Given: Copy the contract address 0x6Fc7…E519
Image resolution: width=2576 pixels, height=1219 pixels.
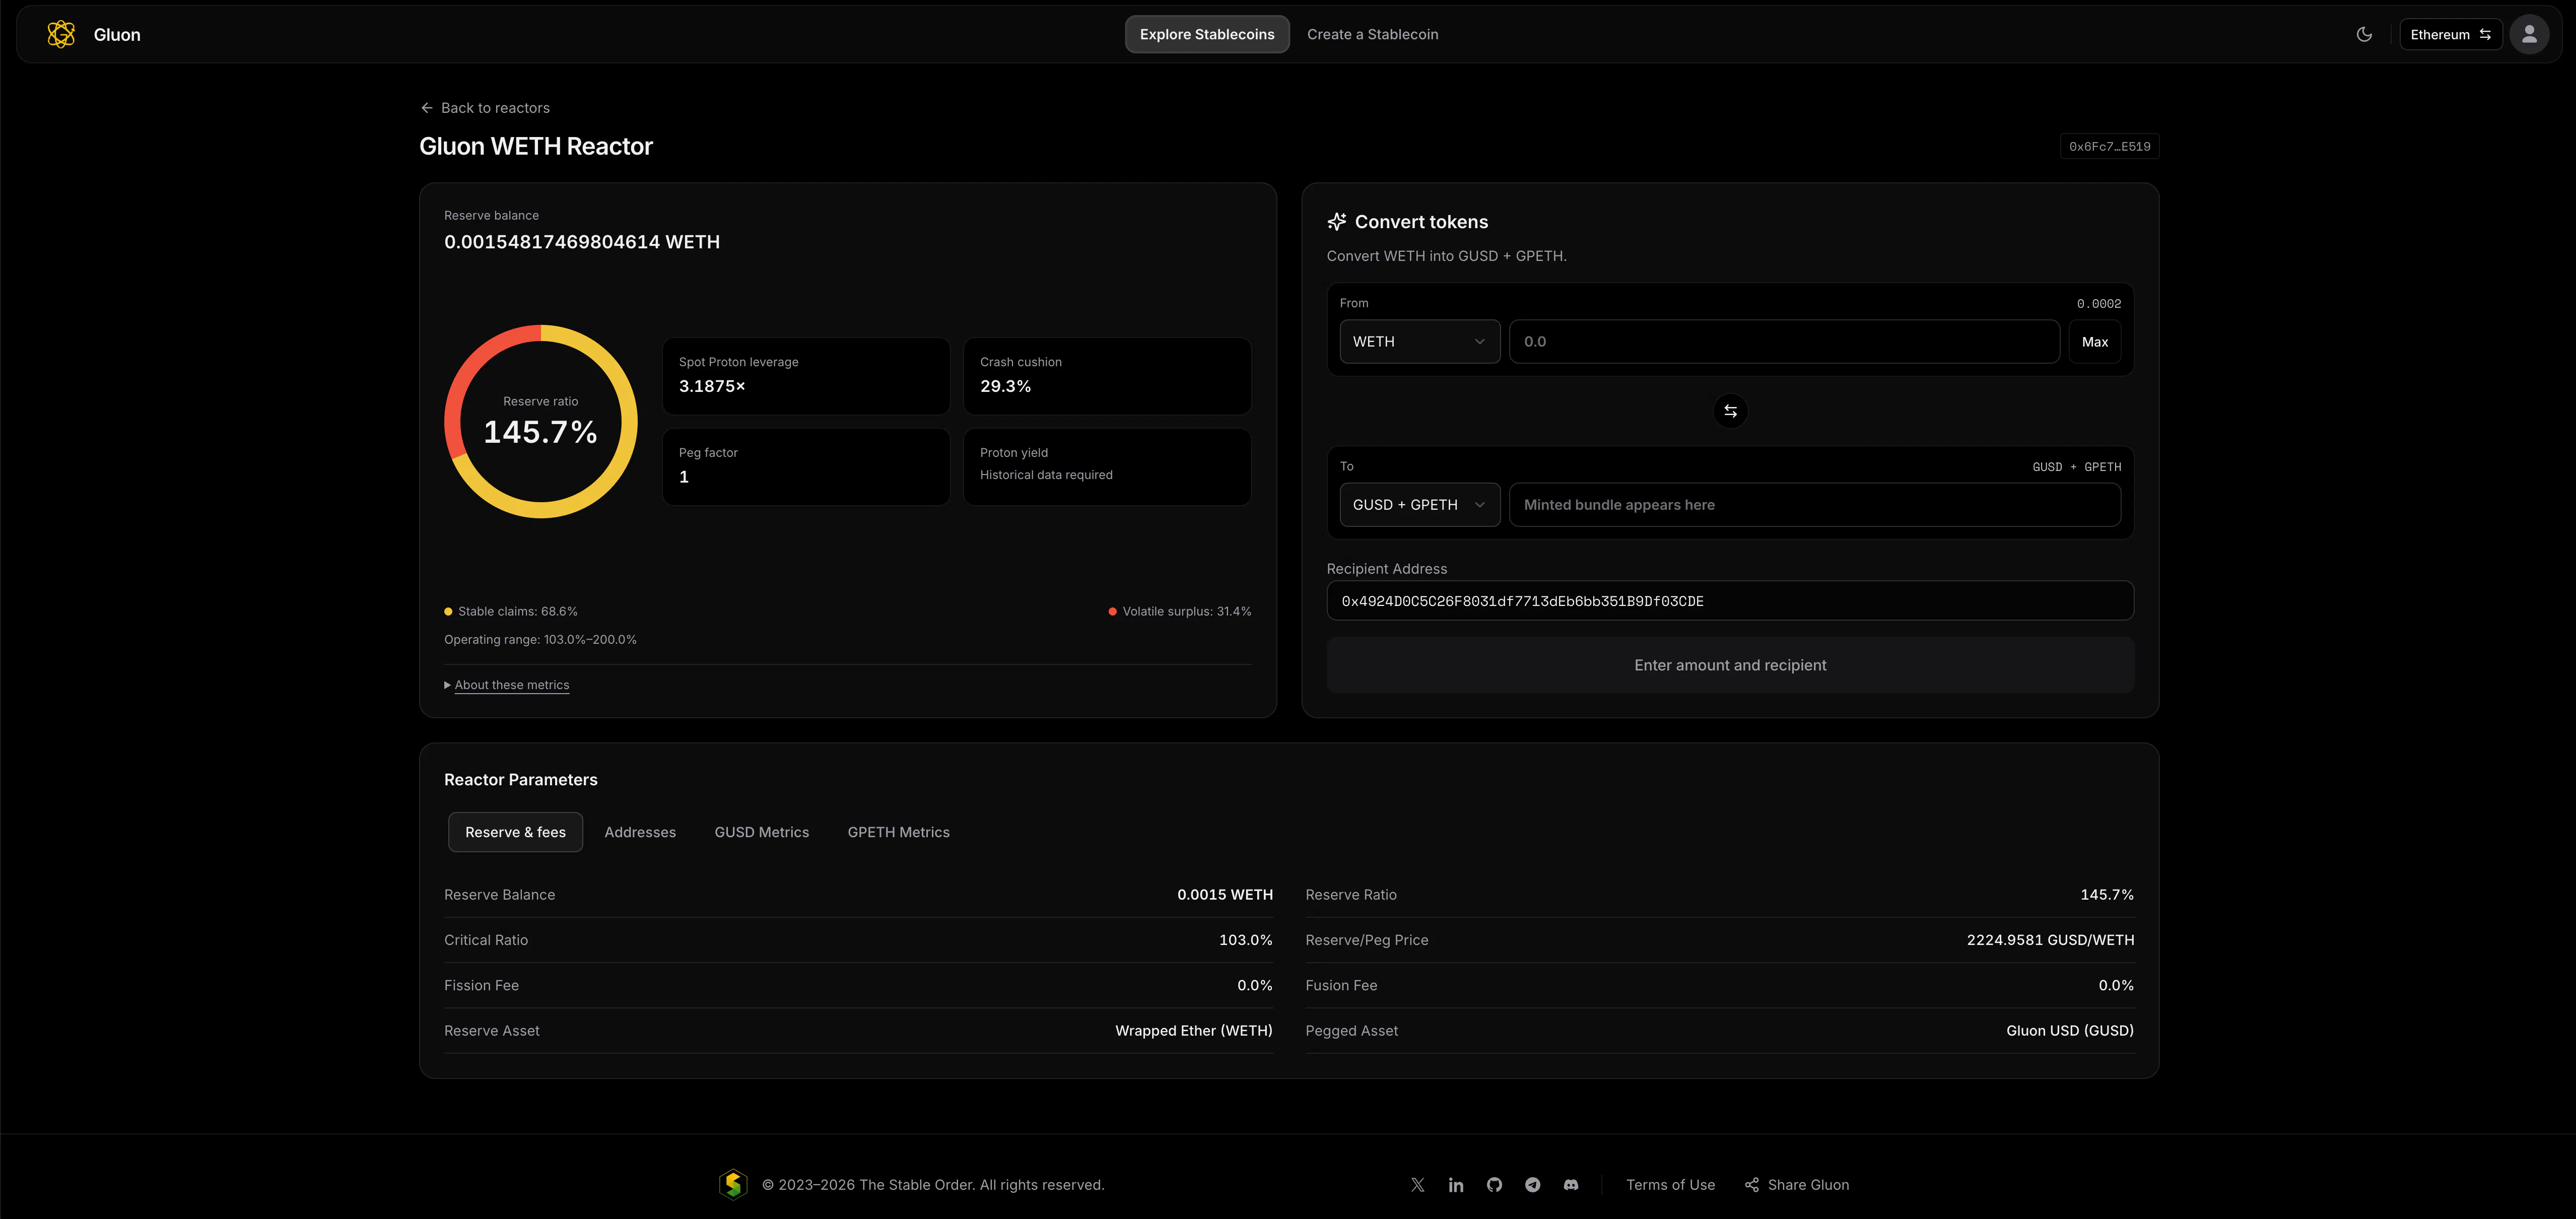Looking at the screenshot, I should [x=2109, y=146].
